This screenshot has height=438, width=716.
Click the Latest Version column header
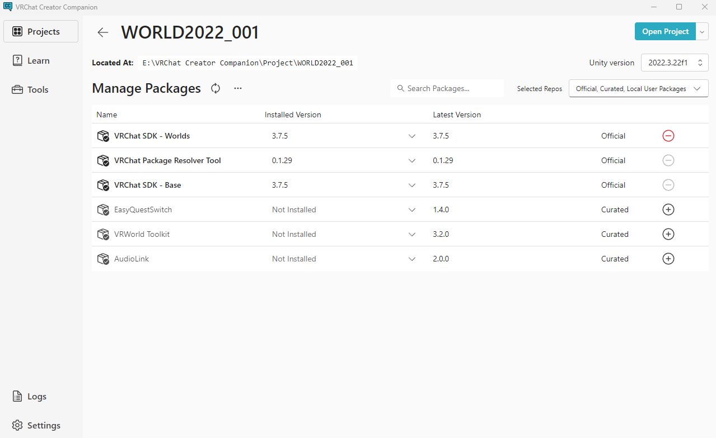[457, 115]
